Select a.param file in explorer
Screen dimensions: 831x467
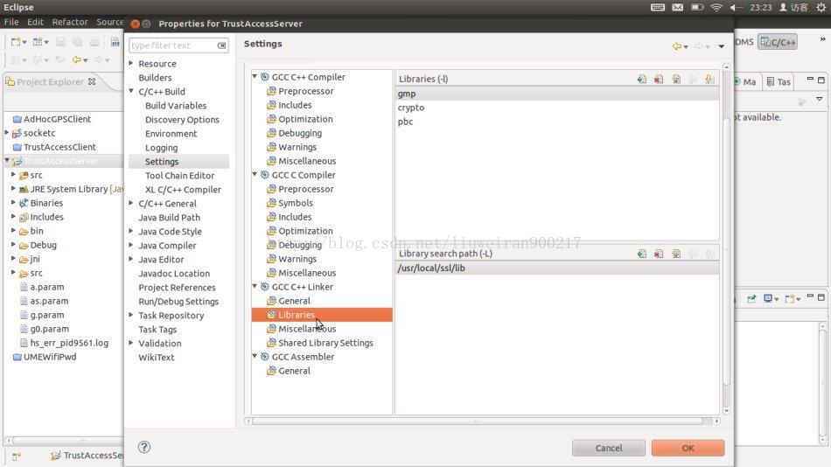click(x=42, y=287)
